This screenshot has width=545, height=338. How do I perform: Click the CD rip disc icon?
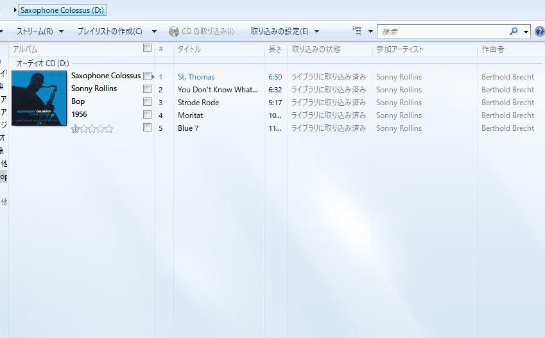[173, 31]
